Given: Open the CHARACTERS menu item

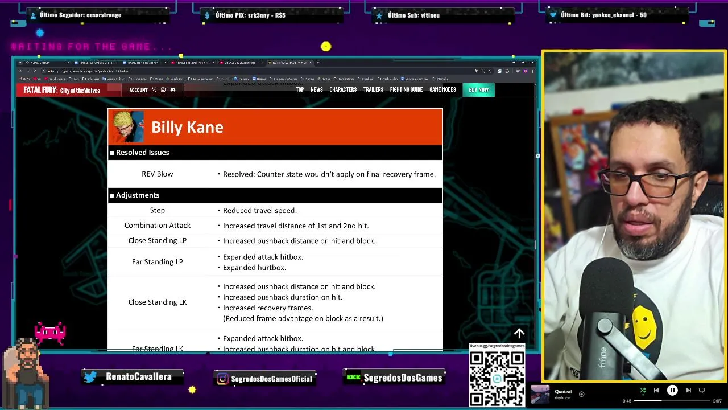Looking at the screenshot, I should pyautogui.click(x=343, y=90).
